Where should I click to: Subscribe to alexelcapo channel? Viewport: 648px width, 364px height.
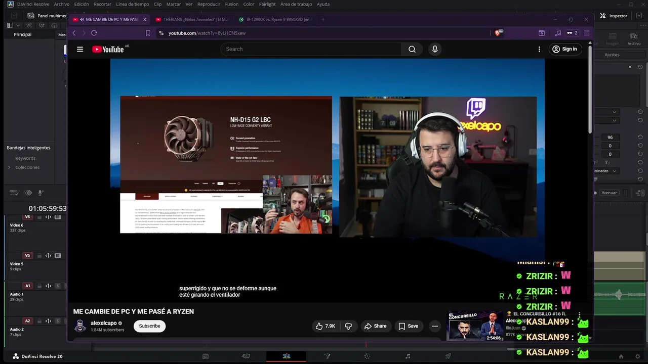[x=149, y=326]
